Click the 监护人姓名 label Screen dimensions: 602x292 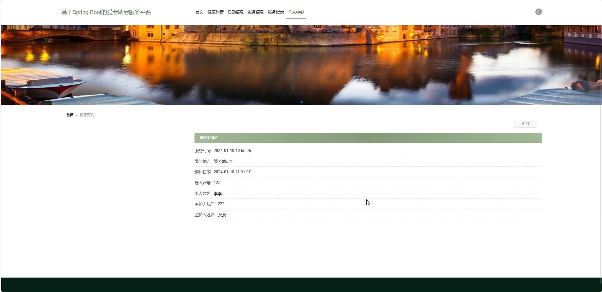click(205, 215)
